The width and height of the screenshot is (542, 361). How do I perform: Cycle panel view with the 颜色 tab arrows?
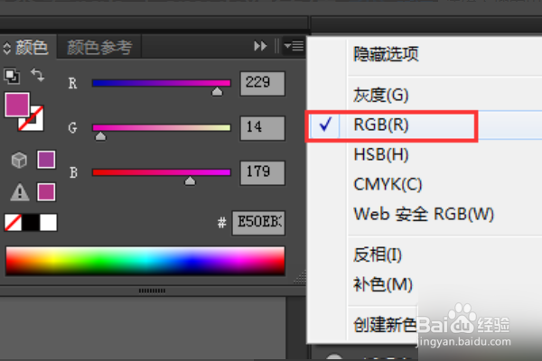tap(7, 48)
